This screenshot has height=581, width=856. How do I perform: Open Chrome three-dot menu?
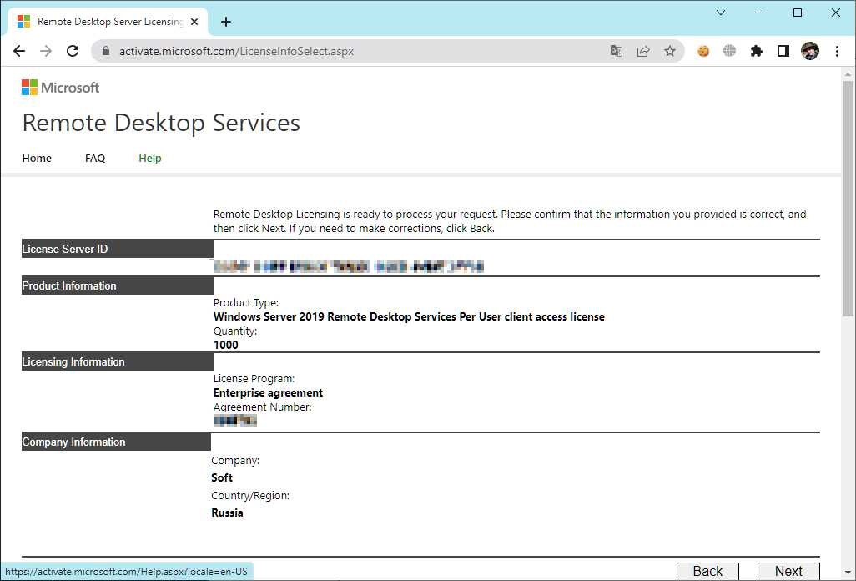coord(837,51)
